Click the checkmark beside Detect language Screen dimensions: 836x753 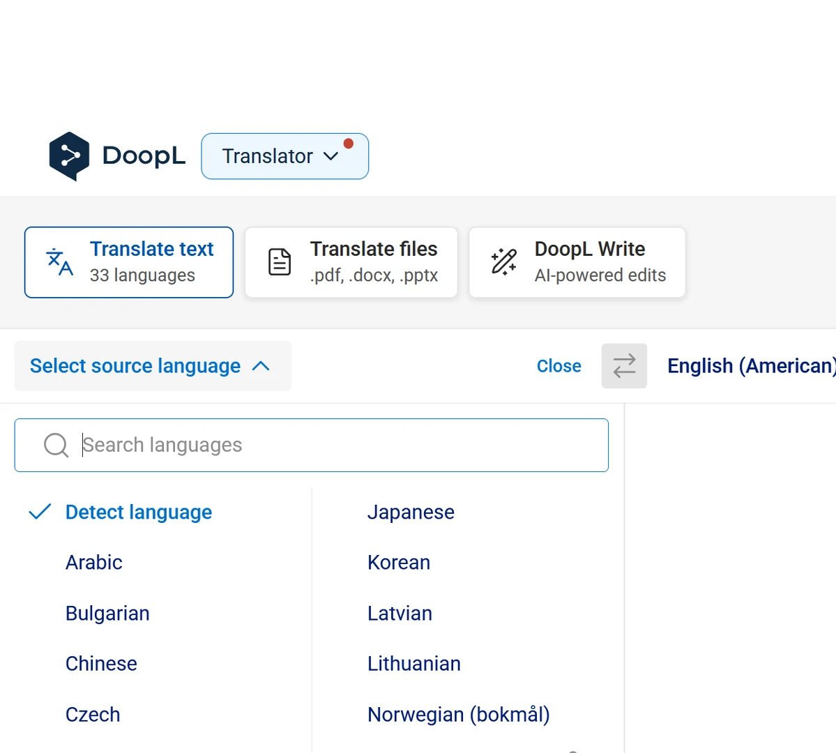40,512
